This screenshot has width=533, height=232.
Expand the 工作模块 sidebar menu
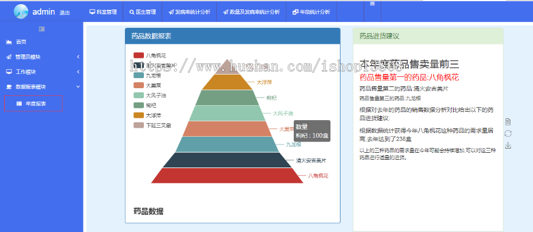(41, 72)
